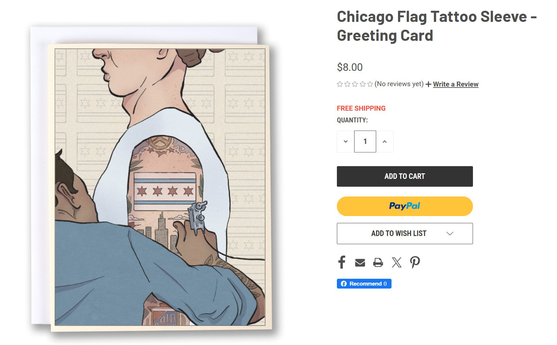Image resolution: width=557 pixels, height=345 pixels.
Task: Check out with the PayPal button
Action: (405, 206)
